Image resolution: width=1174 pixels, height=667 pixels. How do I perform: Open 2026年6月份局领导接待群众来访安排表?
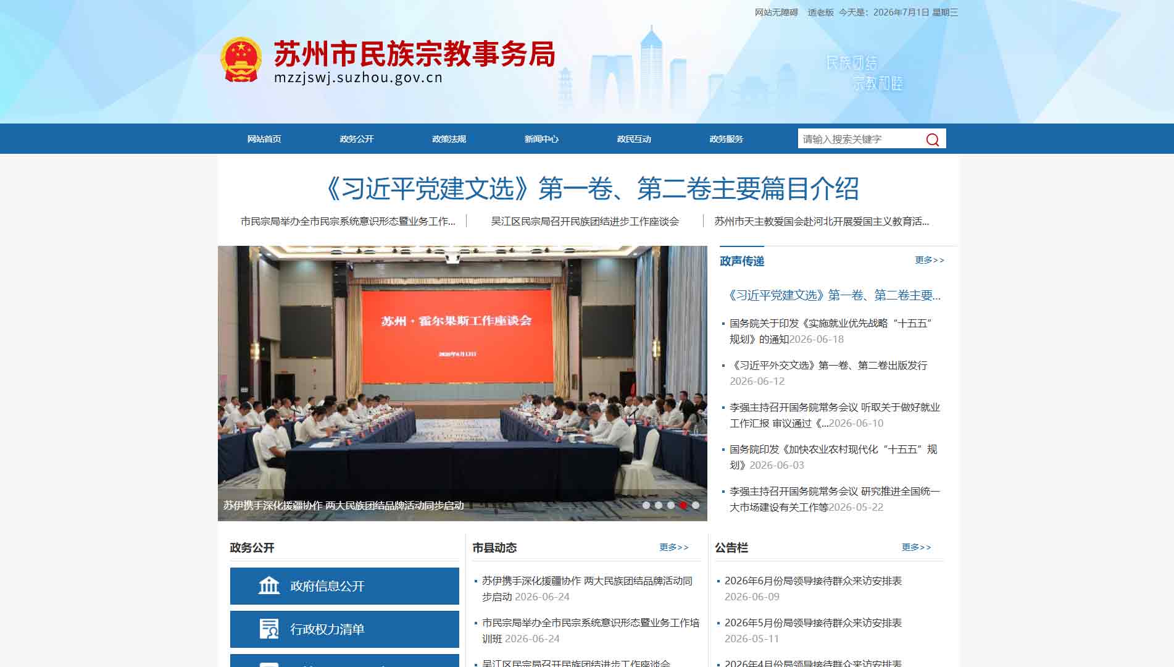tap(813, 581)
